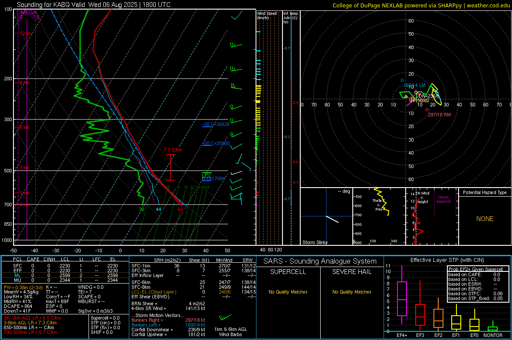Click the 'Corfidi Upshear =' row
This screenshot has height=340, width=512.
168,334
